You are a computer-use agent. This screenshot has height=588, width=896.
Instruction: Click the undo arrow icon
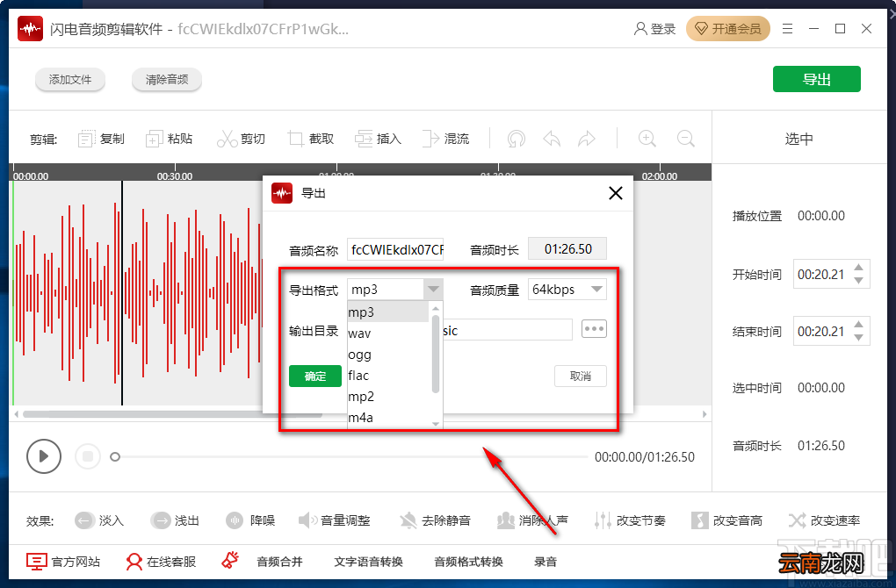tap(552, 139)
